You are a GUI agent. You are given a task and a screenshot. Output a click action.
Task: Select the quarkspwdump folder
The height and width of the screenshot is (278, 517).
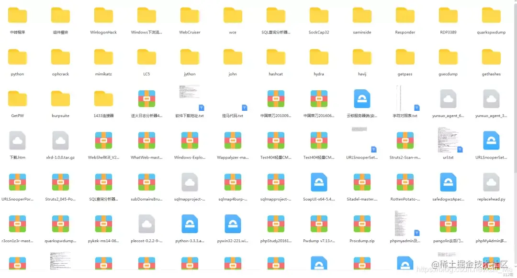coord(491,15)
